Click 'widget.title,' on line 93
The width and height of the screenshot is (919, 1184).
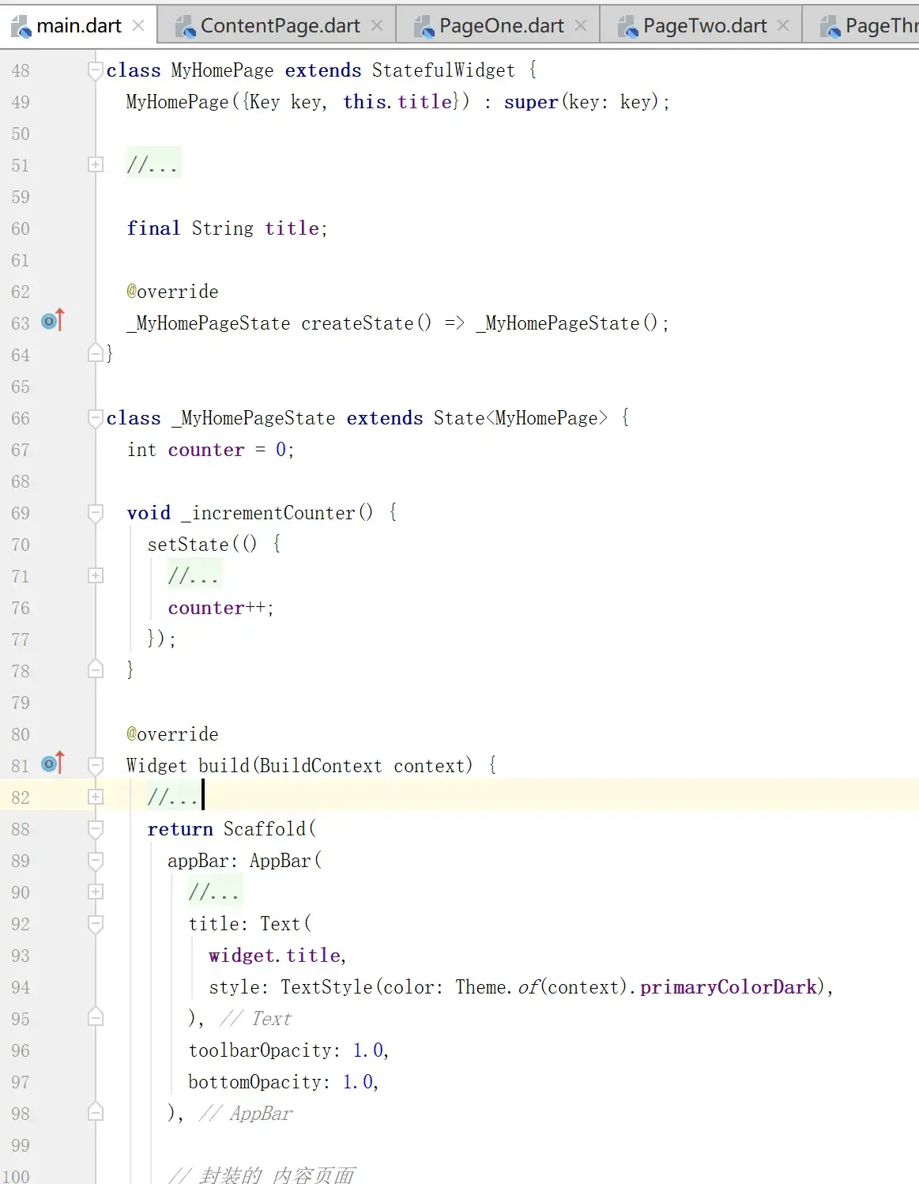coord(277,956)
